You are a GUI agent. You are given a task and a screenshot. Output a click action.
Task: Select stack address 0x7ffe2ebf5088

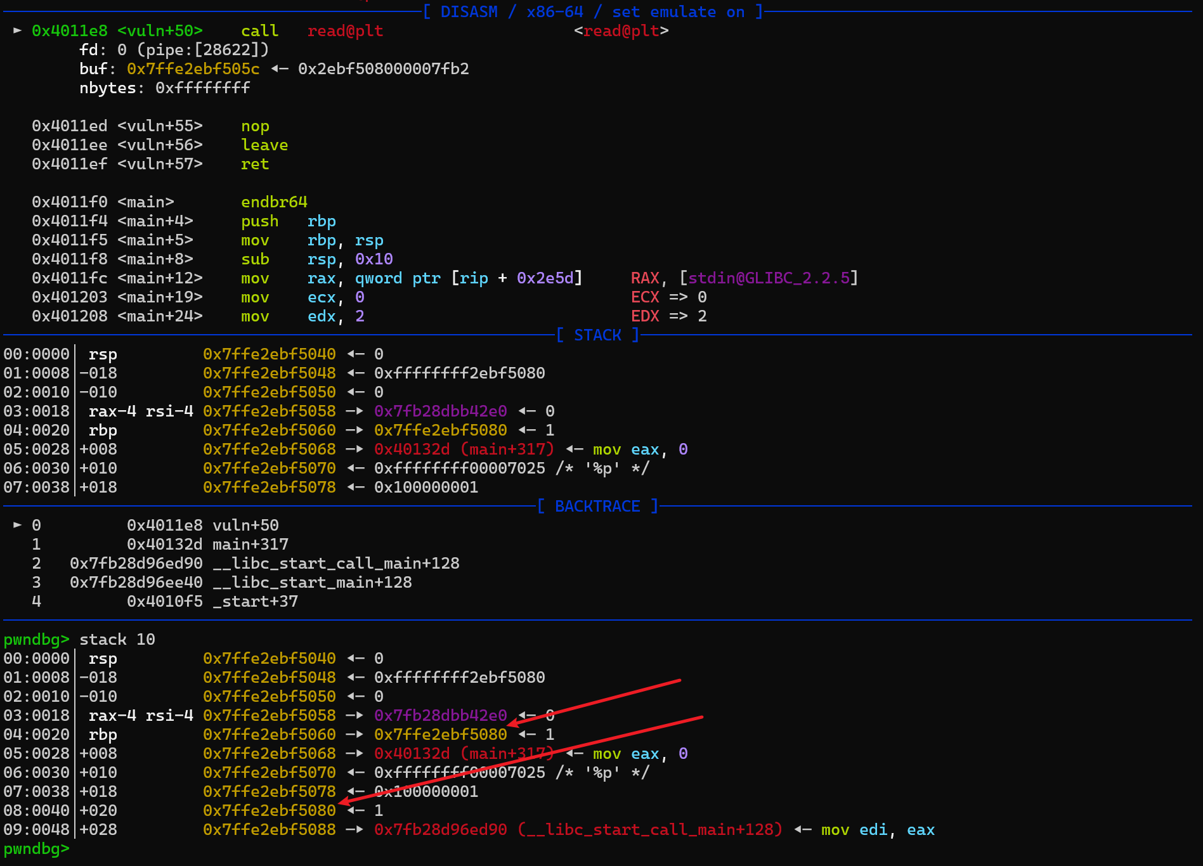pos(269,830)
